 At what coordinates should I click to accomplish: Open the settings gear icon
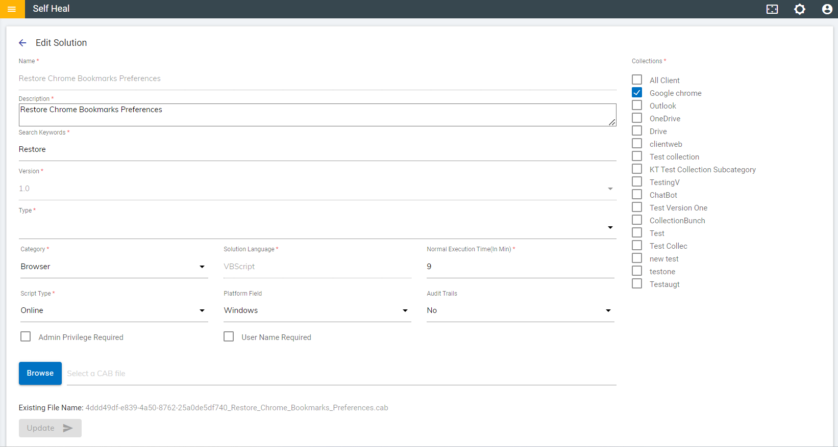tap(799, 9)
